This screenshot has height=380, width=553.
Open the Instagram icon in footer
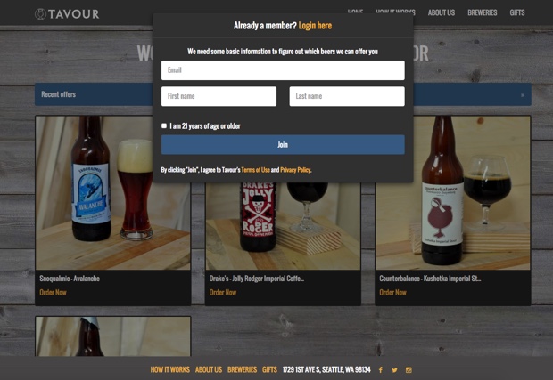click(x=409, y=370)
